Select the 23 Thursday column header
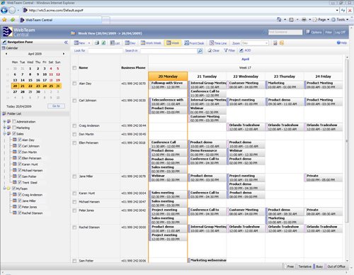Image resolution: width=354 pixels, height=275 pixels. (x=285, y=77)
